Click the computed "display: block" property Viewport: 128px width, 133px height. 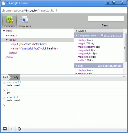point(86,40)
